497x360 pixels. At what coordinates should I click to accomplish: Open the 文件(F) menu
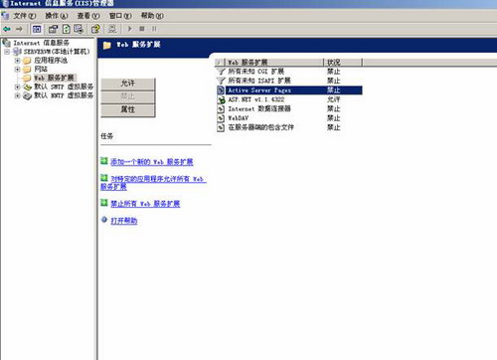click(25, 16)
